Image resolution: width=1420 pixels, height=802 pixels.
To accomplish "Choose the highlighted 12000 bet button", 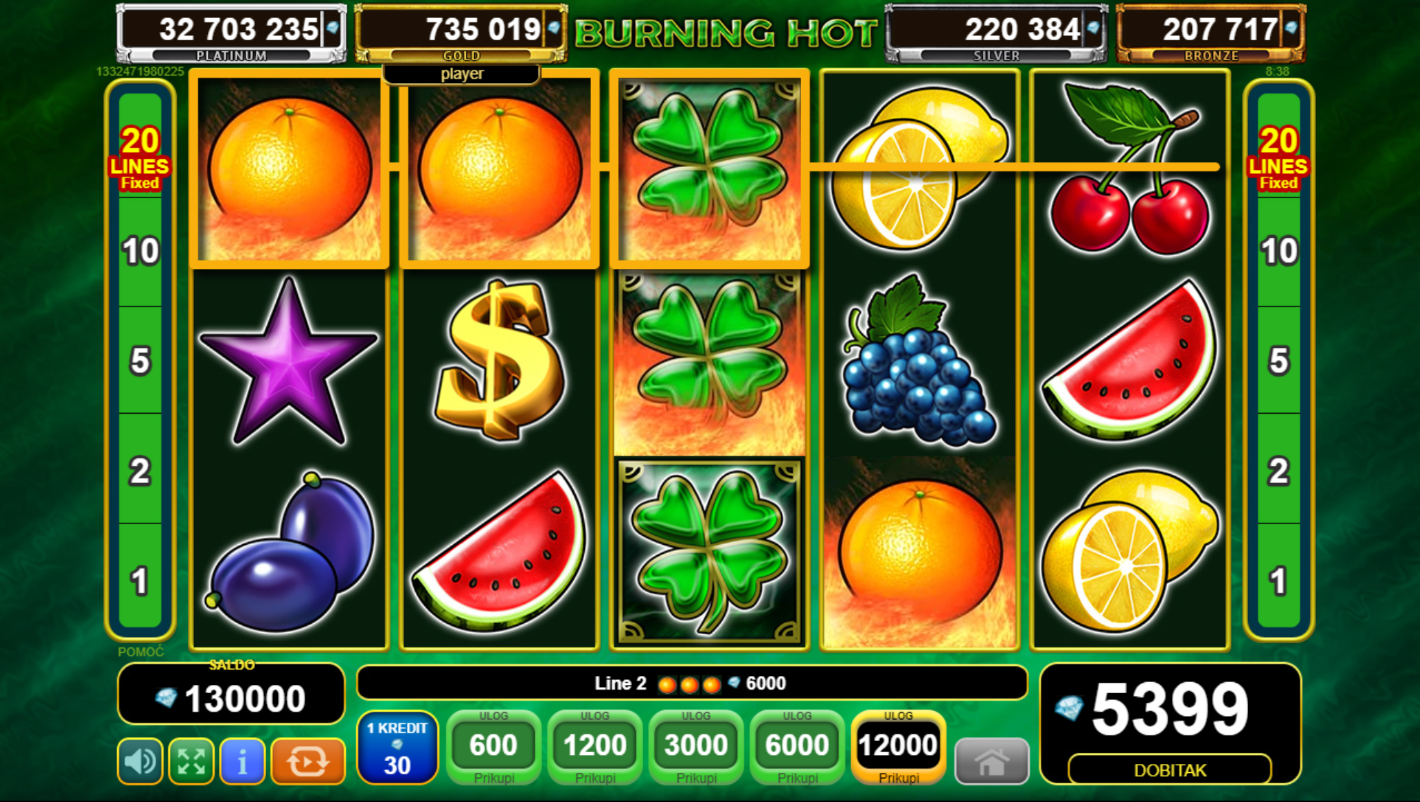I will pyautogui.click(x=898, y=747).
